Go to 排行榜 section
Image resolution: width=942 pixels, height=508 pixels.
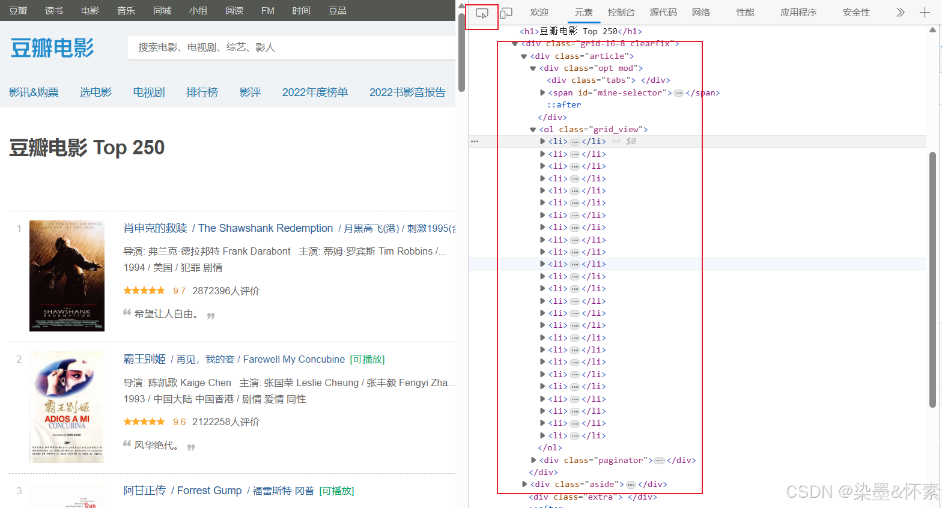[202, 92]
